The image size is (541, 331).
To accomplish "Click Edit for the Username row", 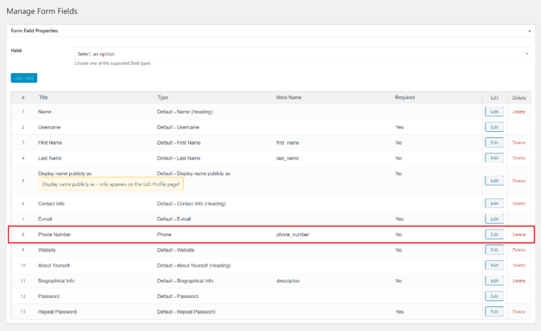I will (494, 127).
